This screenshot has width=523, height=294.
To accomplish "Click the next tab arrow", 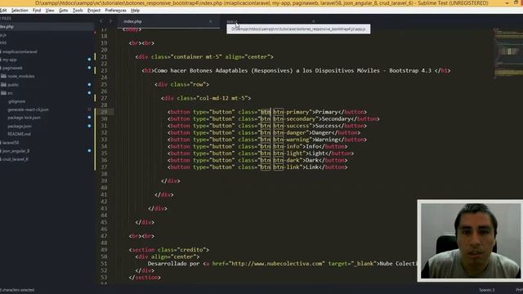I will (111, 21).
